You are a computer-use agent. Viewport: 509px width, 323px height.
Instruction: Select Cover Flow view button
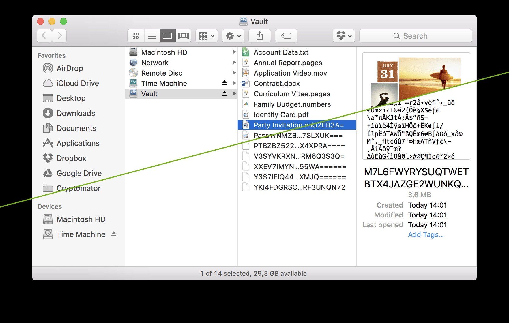tap(184, 36)
